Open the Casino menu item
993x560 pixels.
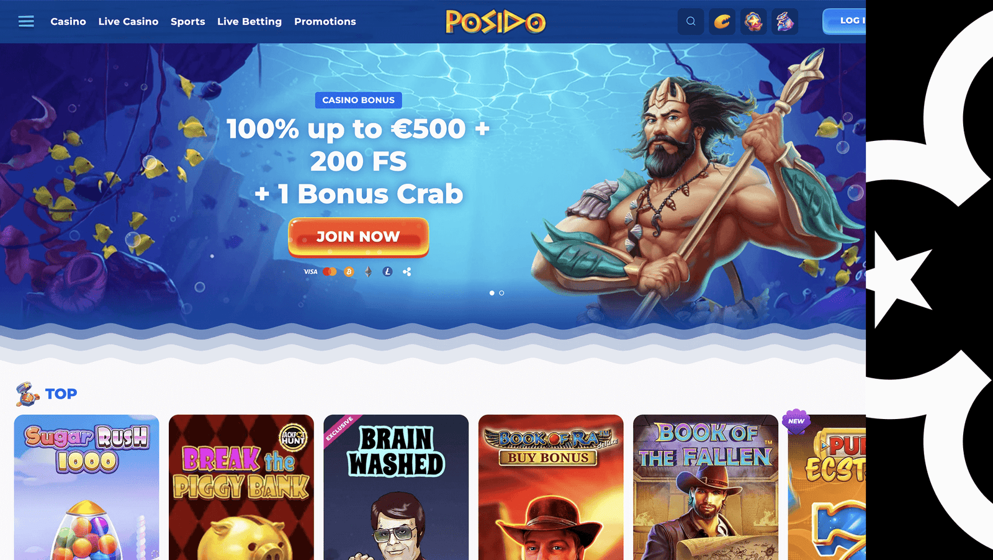(x=68, y=22)
